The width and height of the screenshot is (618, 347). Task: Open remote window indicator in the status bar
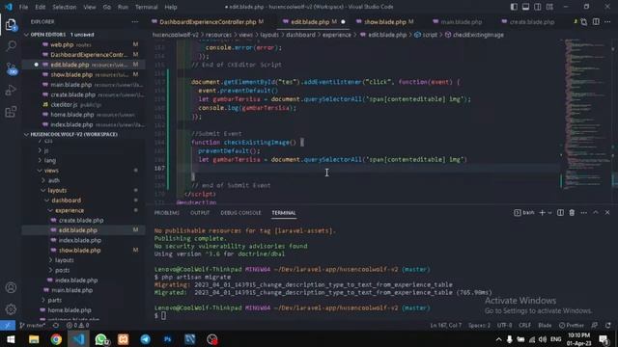point(8,326)
